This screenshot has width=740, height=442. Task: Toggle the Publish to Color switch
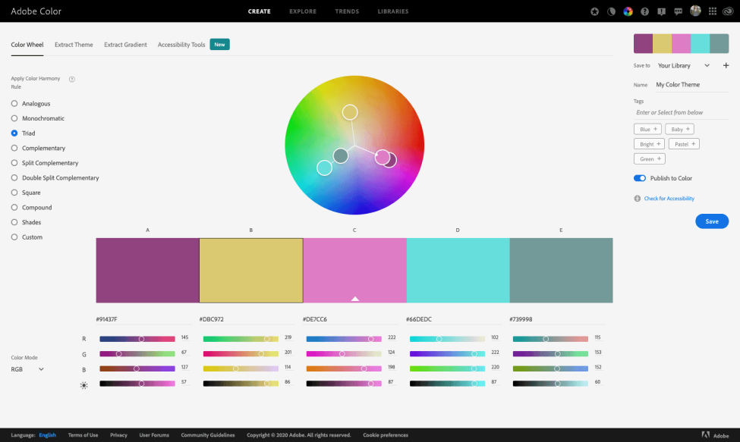point(640,178)
